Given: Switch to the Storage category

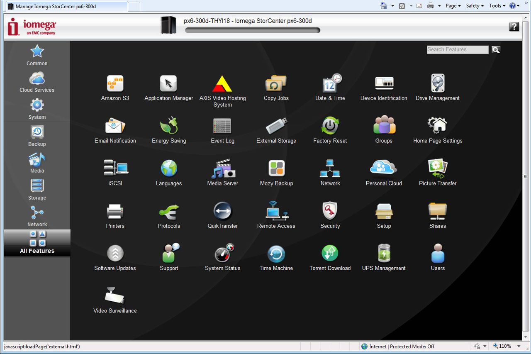Looking at the screenshot, I should (37, 190).
